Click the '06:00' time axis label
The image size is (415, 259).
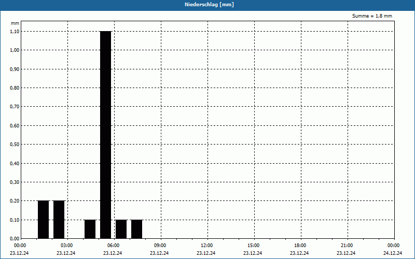(113, 246)
